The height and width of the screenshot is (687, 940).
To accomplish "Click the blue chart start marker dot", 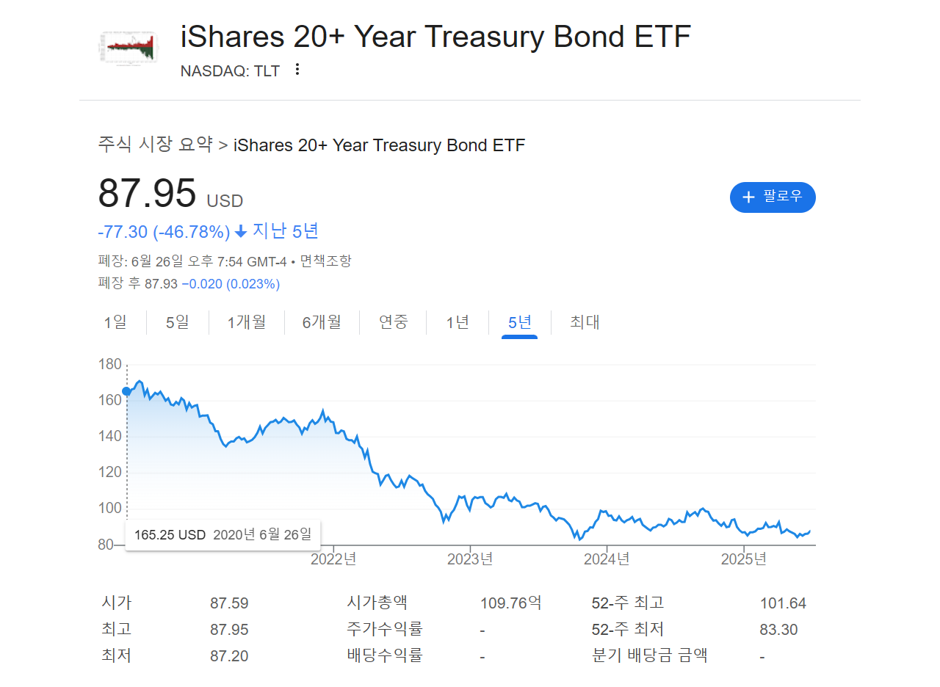I will 126,391.
